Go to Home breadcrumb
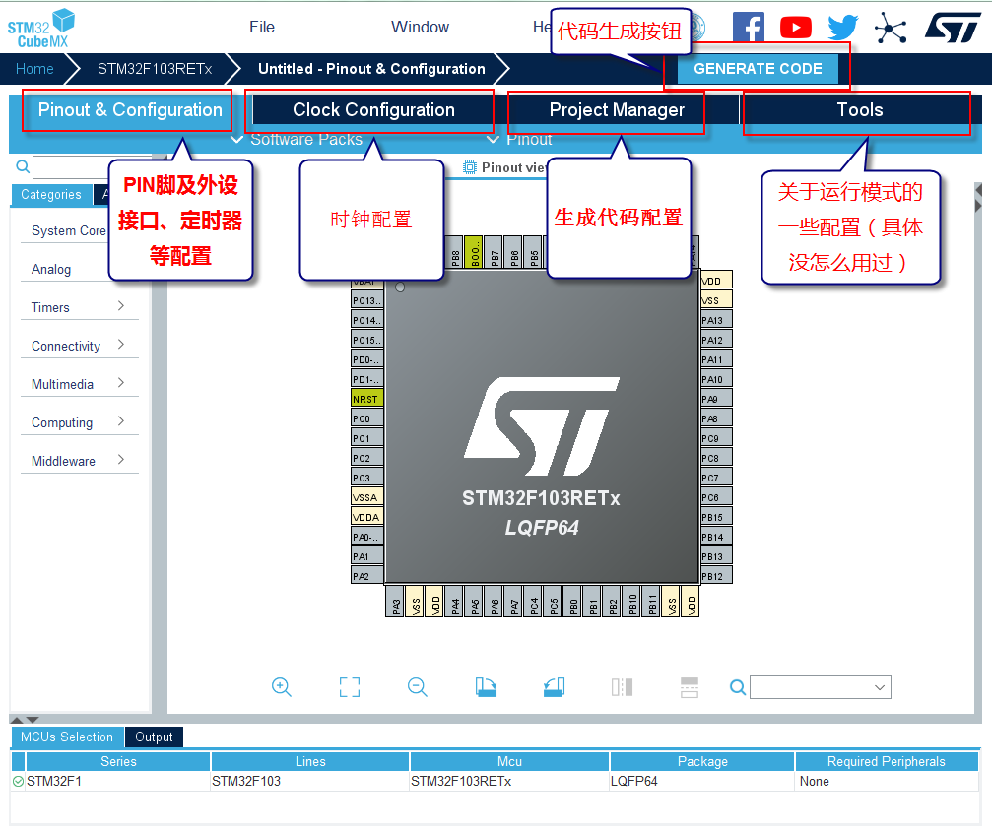 [x=34, y=69]
